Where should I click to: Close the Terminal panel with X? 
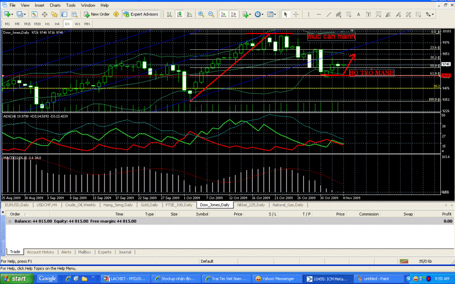[x=3, y=213]
